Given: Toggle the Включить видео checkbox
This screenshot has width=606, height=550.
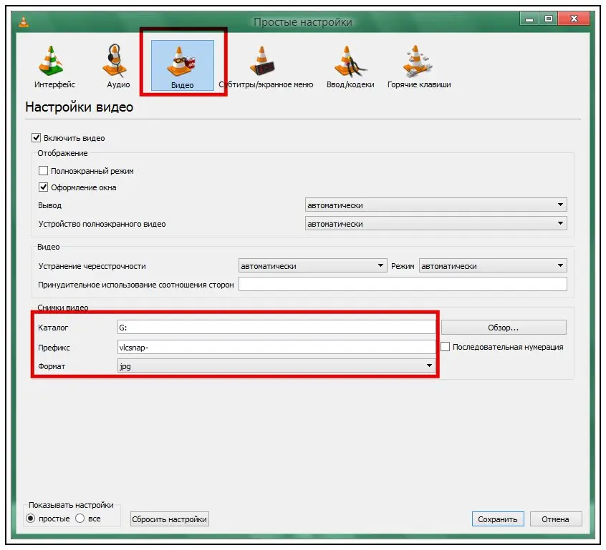Looking at the screenshot, I should (37, 138).
